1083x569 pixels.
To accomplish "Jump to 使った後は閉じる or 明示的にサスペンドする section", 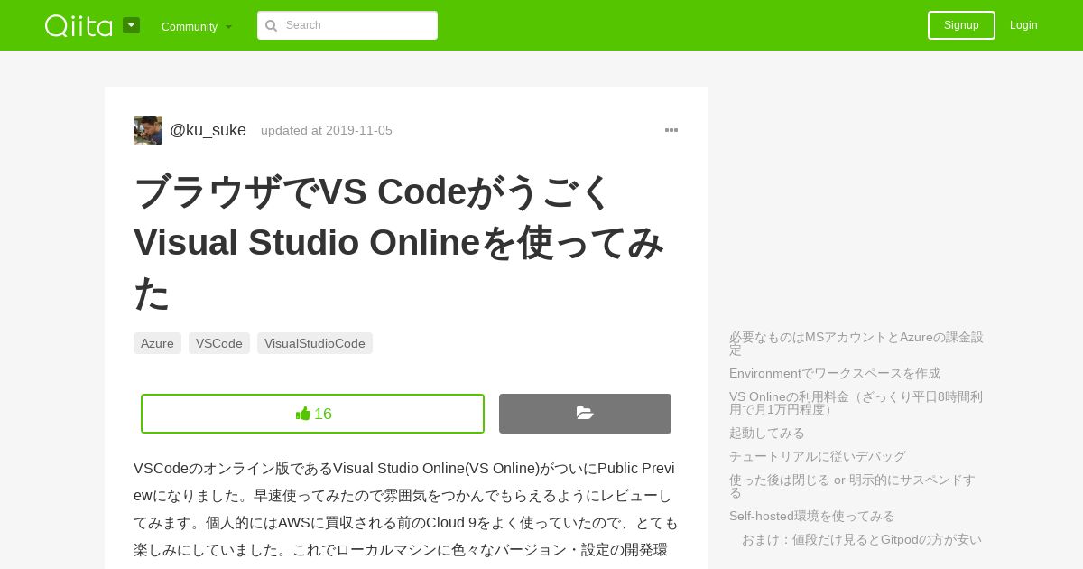I will click(853, 486).
